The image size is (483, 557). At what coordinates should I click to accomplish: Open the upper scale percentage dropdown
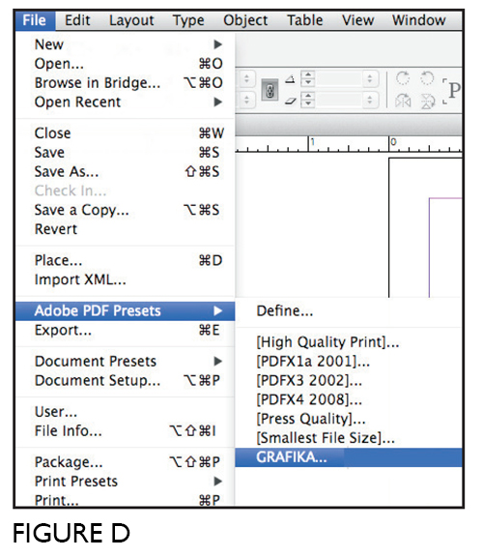pyautogui.click(x=246, y=78)
